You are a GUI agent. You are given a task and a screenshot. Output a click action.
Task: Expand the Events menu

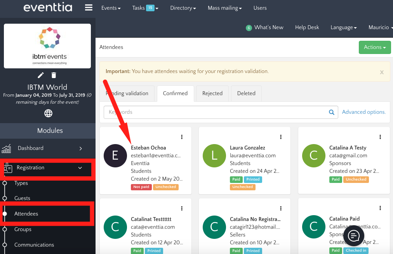tap(111, 8)
